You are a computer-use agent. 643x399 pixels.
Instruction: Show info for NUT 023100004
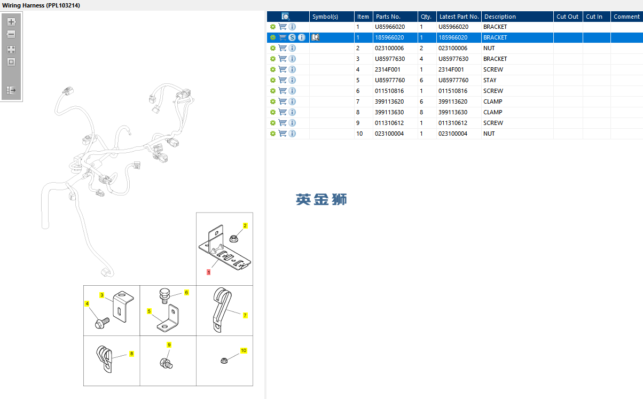coord(292,134)
